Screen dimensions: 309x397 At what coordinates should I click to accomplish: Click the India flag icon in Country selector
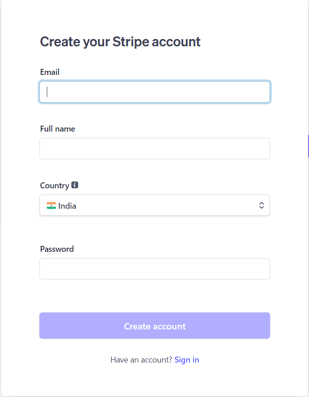[x=51, y=205]
